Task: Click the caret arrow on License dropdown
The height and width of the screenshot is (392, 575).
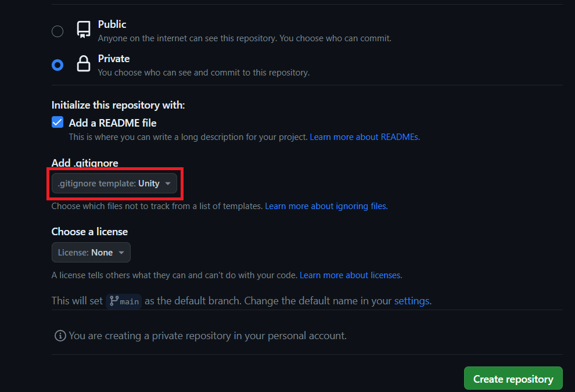Action: tap(121, 253)
